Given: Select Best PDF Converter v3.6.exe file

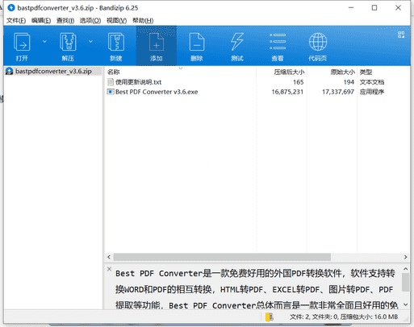Looking at the screenshot, I should [x=157, y=92].
